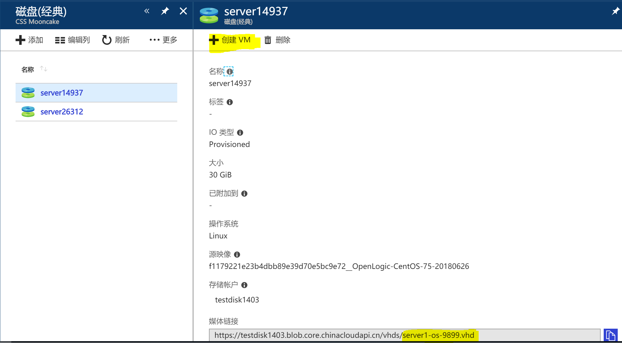
Task: Click inside the 媒体链接 URL field
Action: click(305, 335)
